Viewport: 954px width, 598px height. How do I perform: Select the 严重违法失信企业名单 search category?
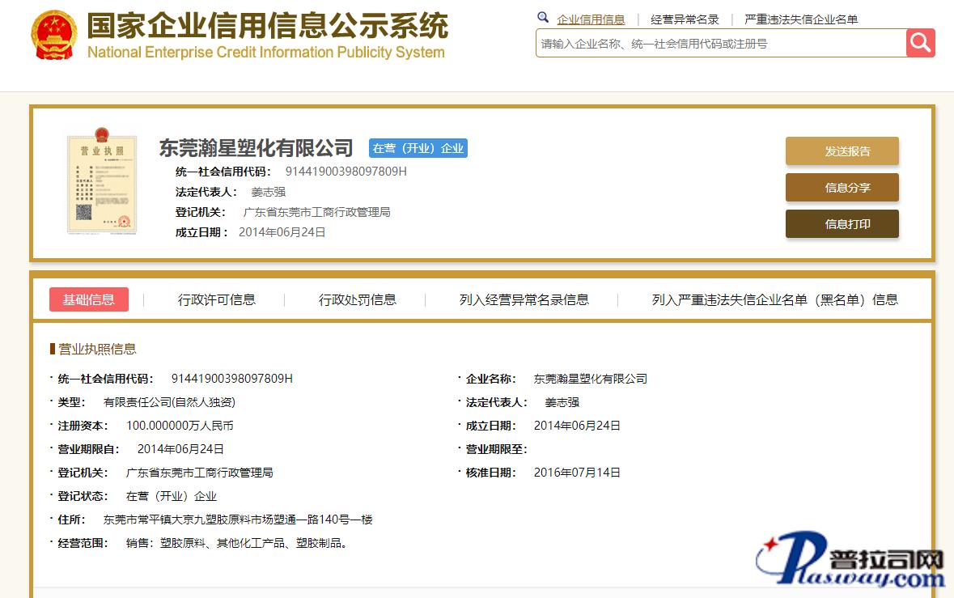coord(801,19)
